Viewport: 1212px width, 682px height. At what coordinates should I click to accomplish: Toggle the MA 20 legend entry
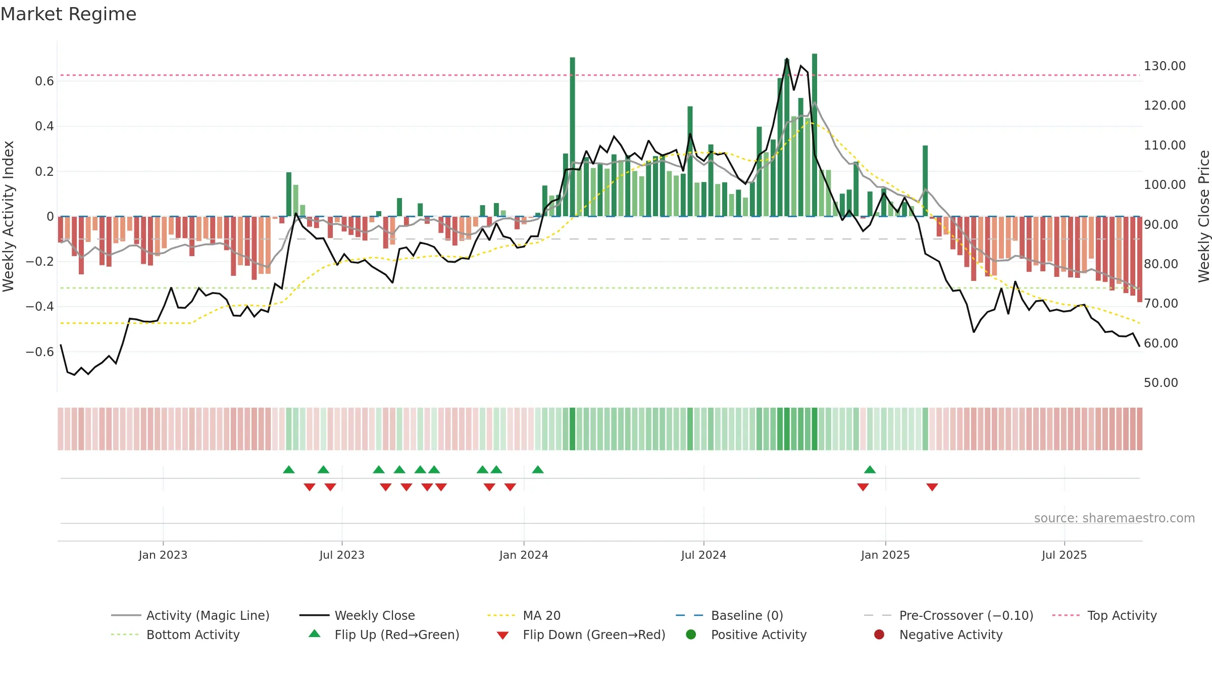point(524,615)
